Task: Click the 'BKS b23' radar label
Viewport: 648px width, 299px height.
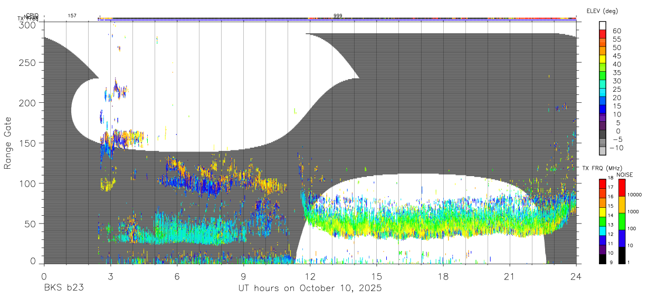Action: [63, 288]
